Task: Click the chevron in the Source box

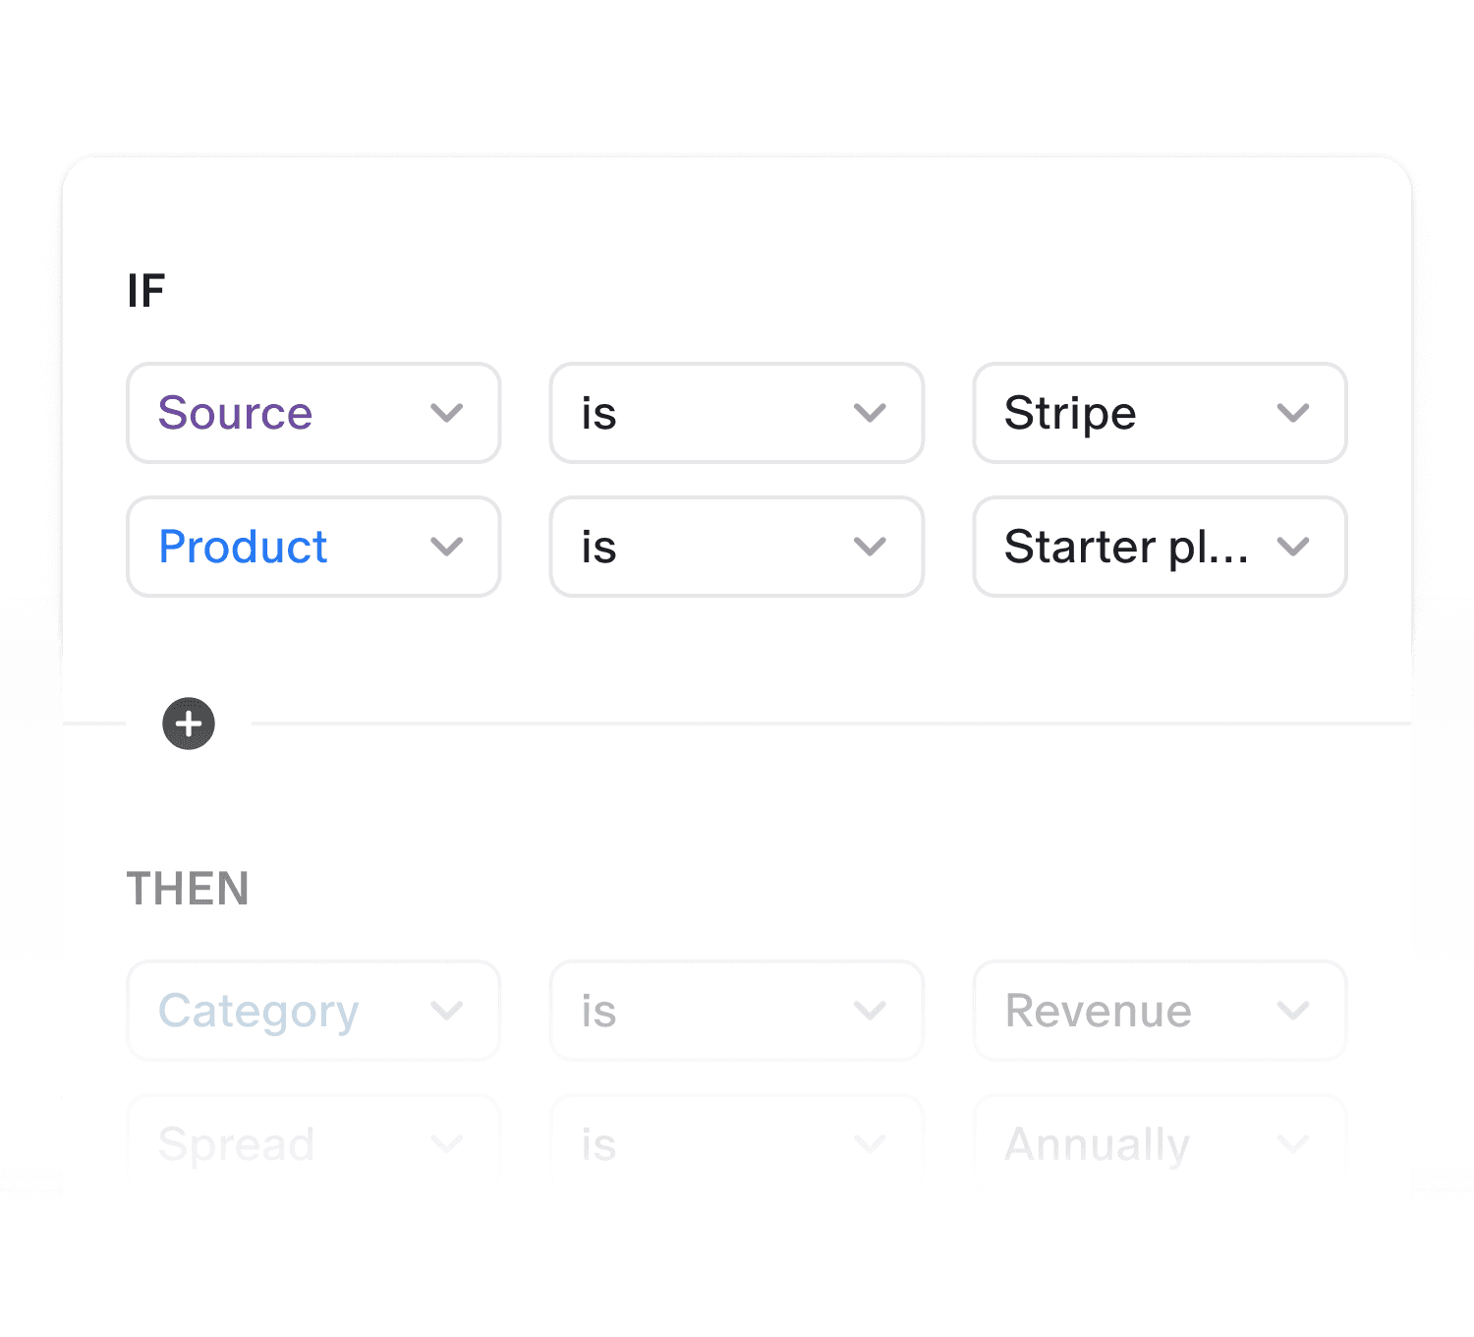Action: pos(447,413)
